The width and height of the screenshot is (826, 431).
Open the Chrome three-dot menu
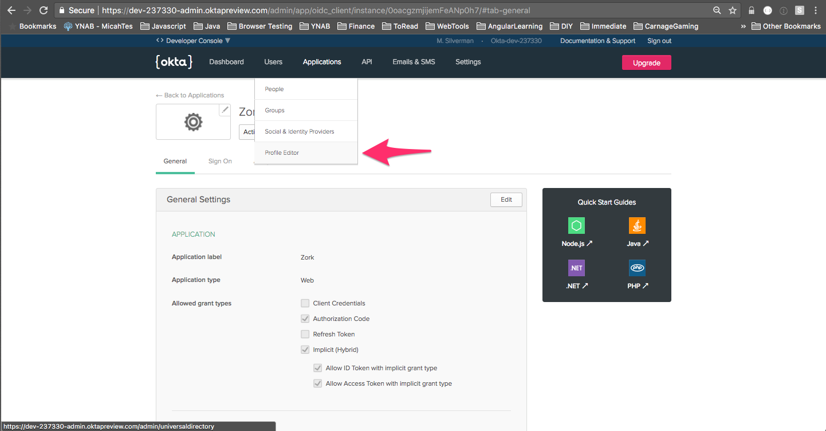coord(815,10)
